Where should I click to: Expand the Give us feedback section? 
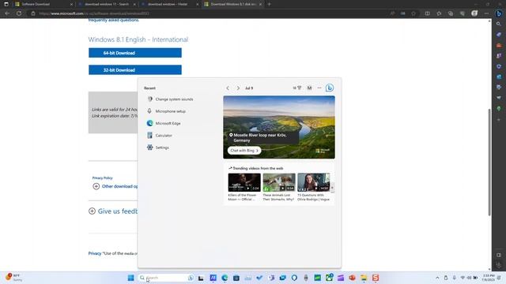point(113,211)
